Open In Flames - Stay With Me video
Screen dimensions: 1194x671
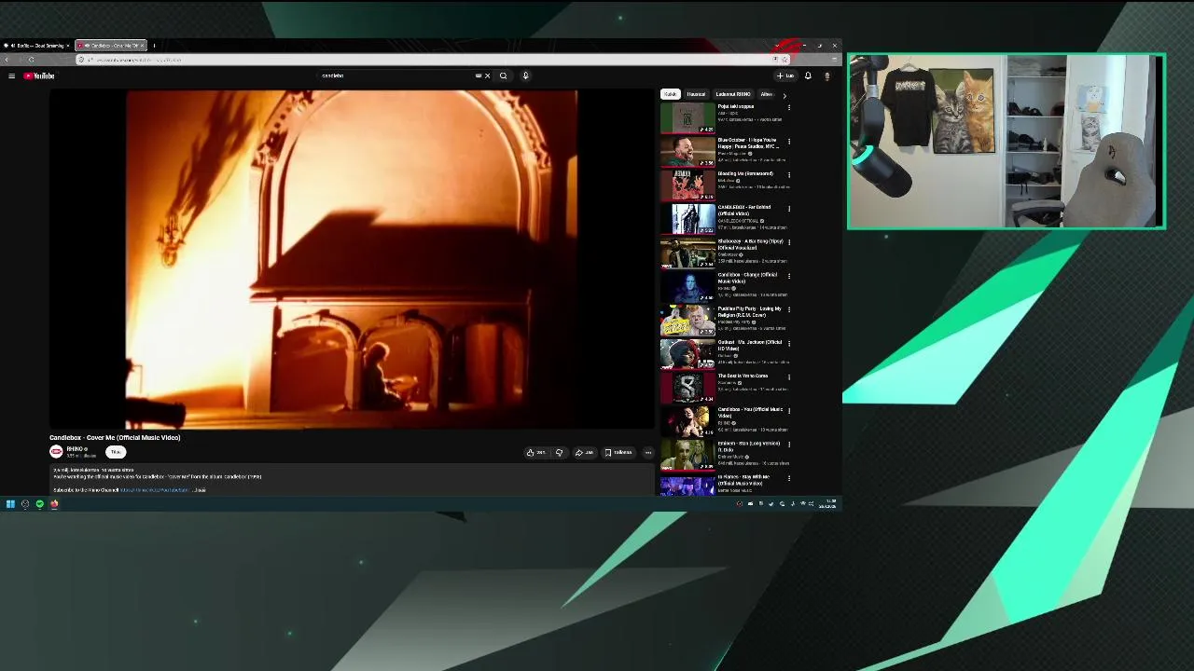tap(743, 480)
